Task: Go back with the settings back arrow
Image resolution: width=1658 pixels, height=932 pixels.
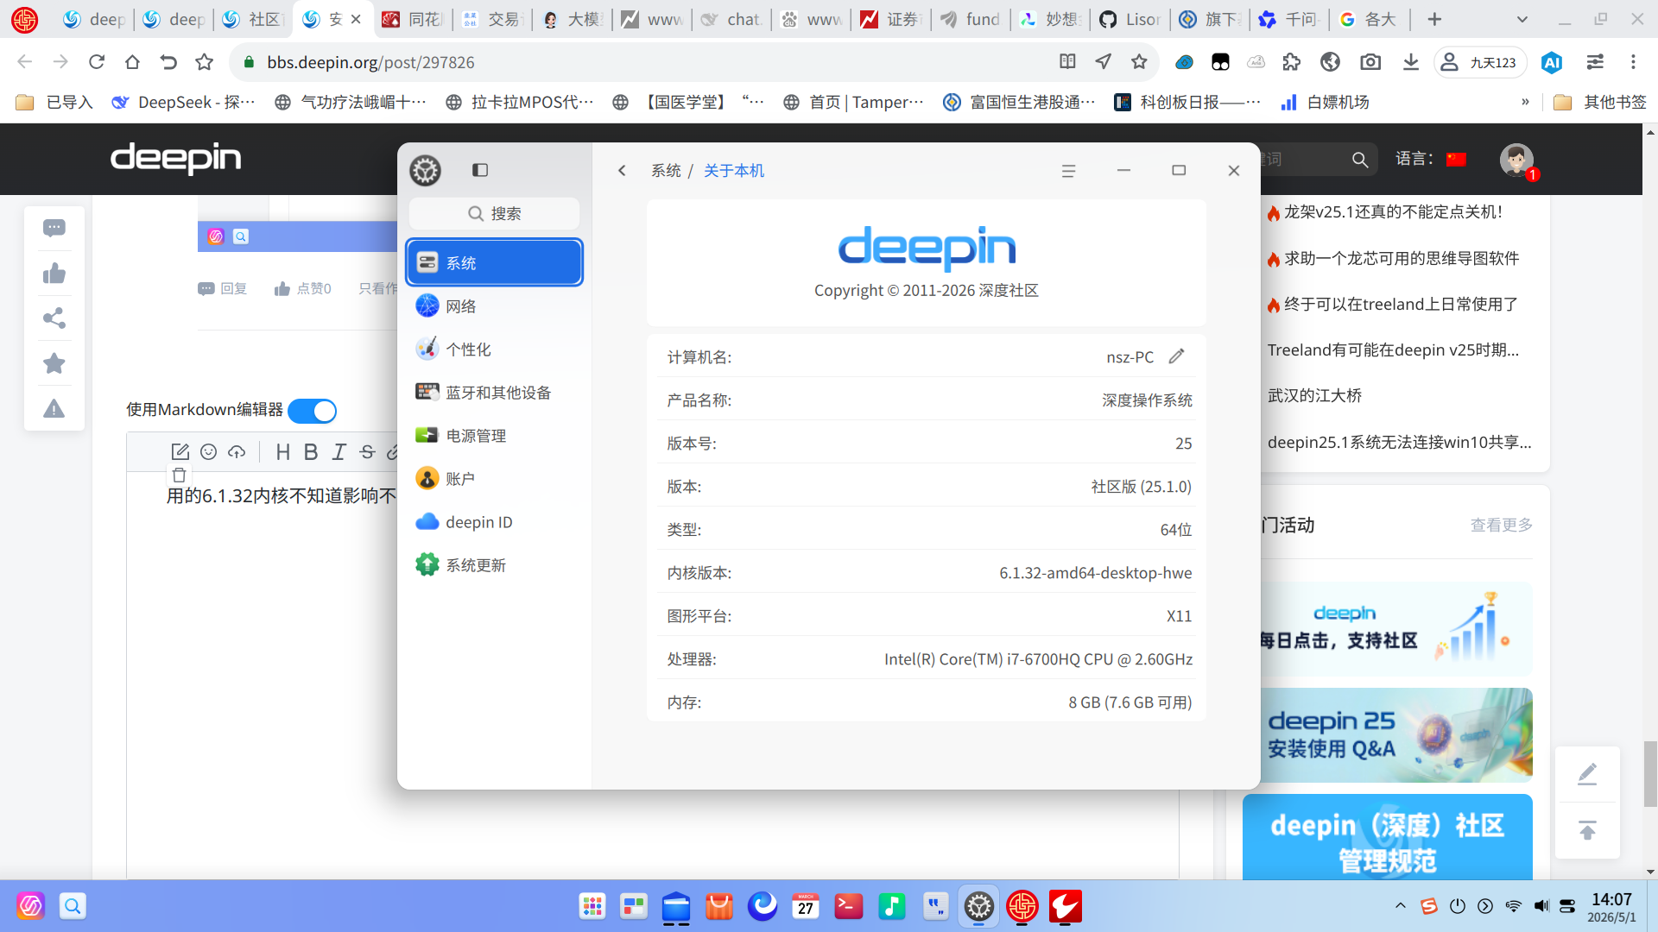Action: pyautogui.click(x=622, y=170)
